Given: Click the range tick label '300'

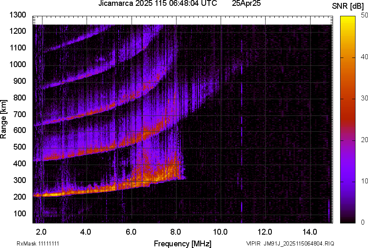Looking at the screenshot, I should pos(20,180).
